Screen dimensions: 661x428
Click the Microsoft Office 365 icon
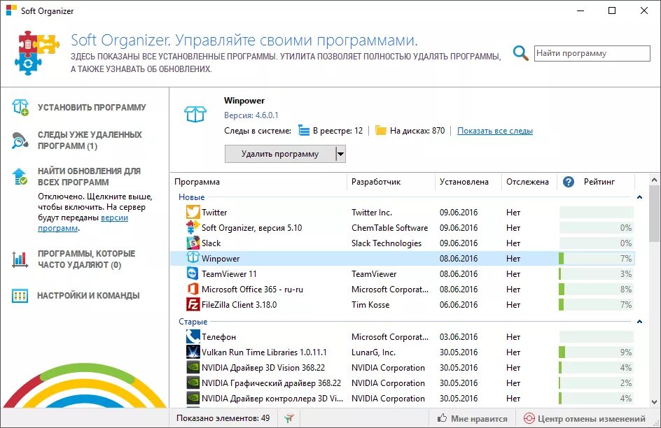[193, 289]
